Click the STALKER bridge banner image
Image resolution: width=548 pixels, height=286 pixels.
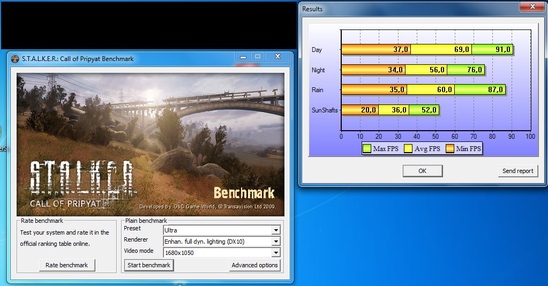click(x=151, y=145)
